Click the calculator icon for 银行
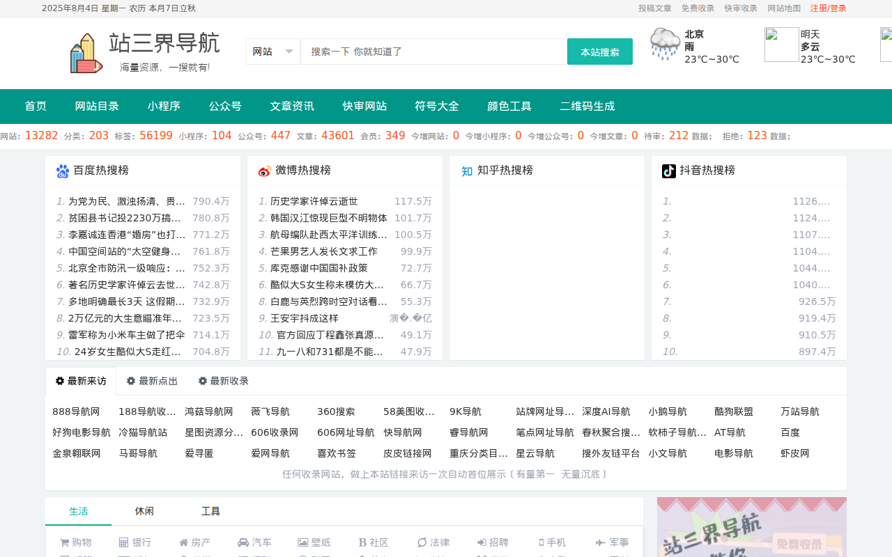The image size is (892, 557). coord(123,542)
